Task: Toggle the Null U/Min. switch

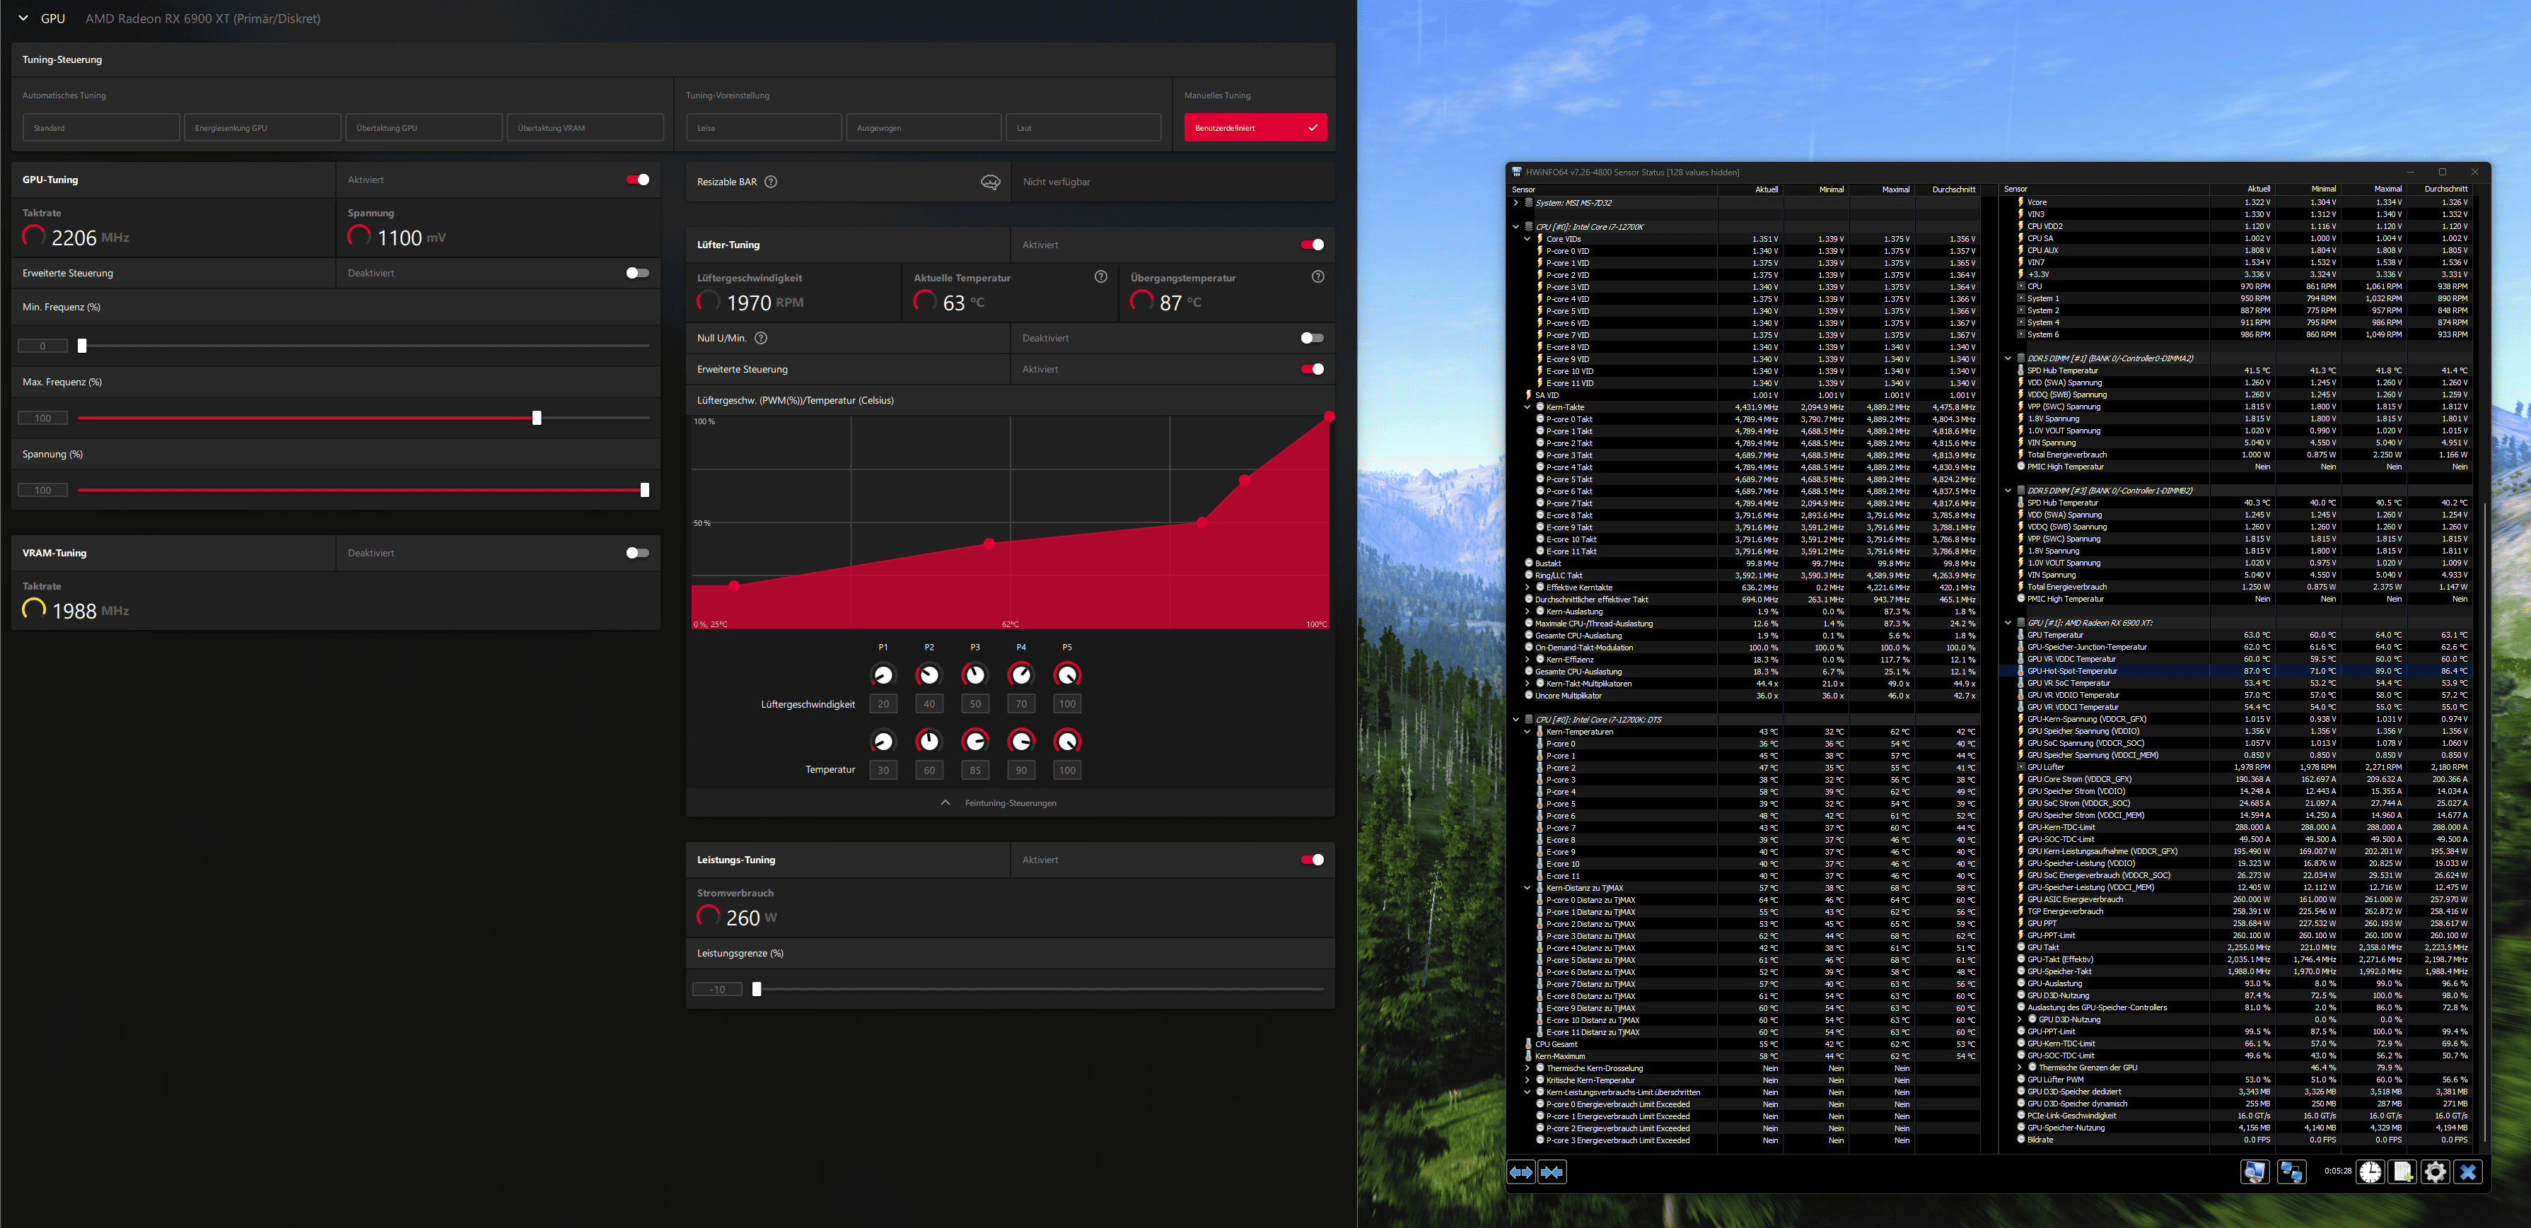Action: (x=1312, y=338)
